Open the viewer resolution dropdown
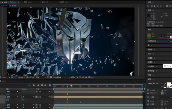Viewport: 172px width, 109px height. [x=38, y=77]
